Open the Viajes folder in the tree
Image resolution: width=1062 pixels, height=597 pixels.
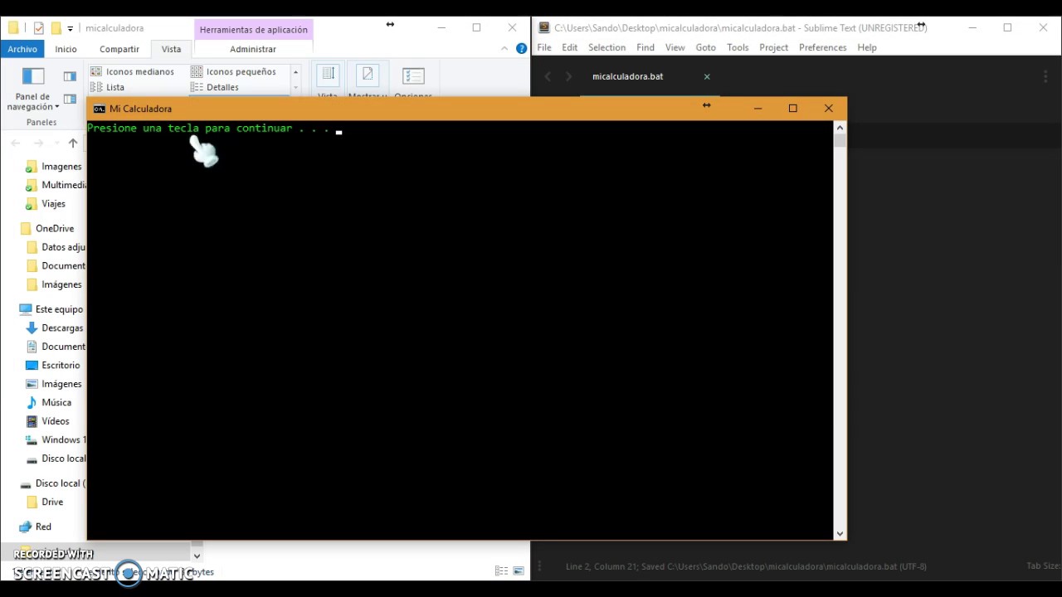46,203
